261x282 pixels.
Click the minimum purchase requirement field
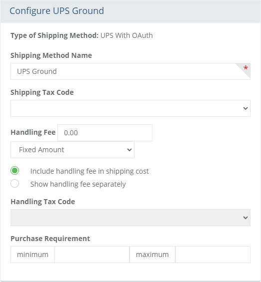click(x=92, y=255)
